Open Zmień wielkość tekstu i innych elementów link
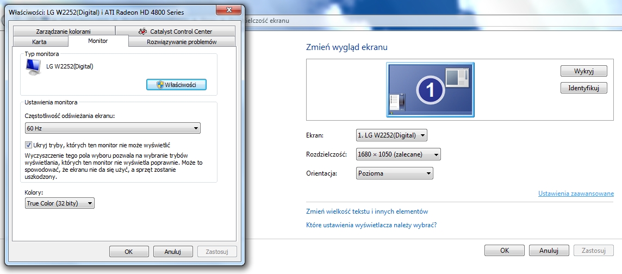The height and width of the screenshot is (274, 622). pos(367,211)
